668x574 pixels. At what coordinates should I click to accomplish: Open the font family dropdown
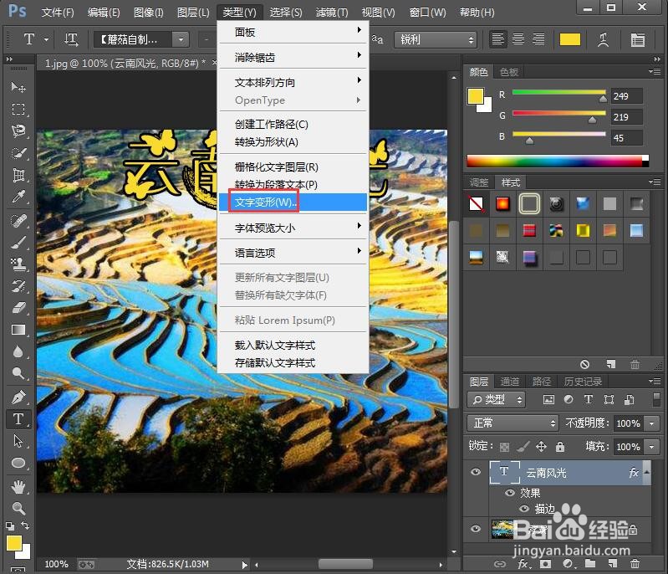[181, 39]
